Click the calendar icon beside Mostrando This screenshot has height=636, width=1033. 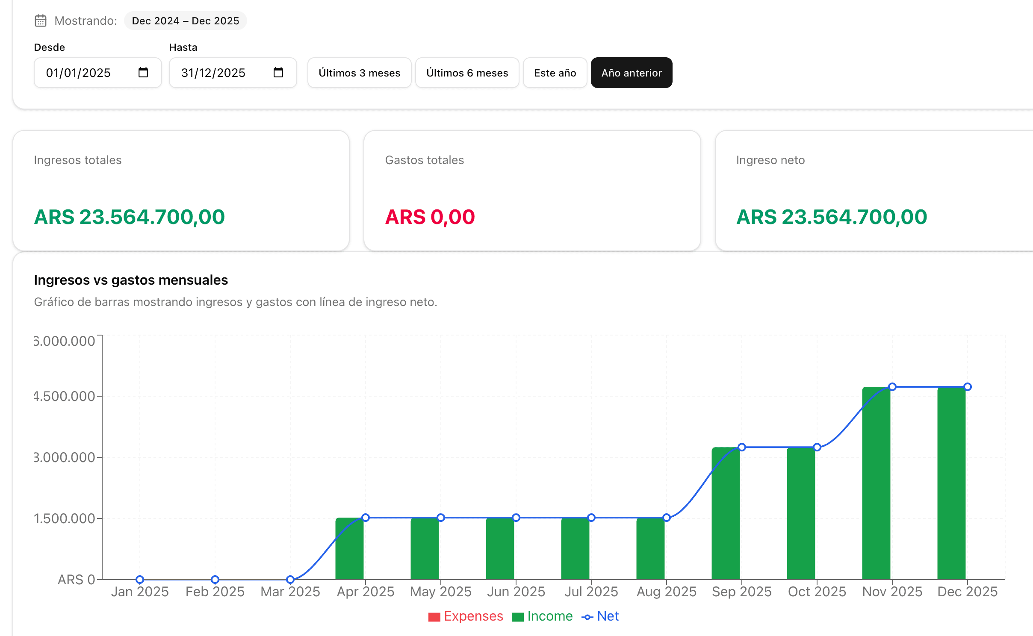41,21
